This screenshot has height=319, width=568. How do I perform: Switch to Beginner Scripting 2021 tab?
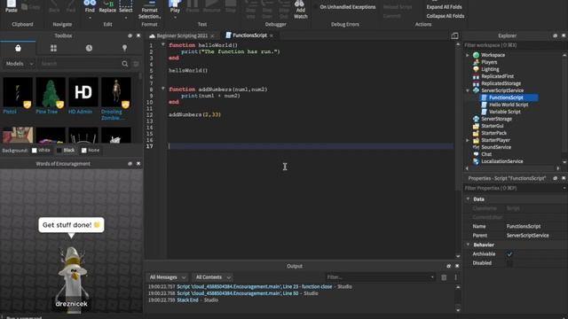(182, 35)
